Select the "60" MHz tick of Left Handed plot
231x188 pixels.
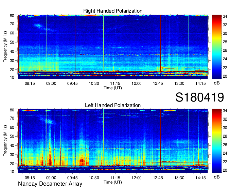coord(12,127)
